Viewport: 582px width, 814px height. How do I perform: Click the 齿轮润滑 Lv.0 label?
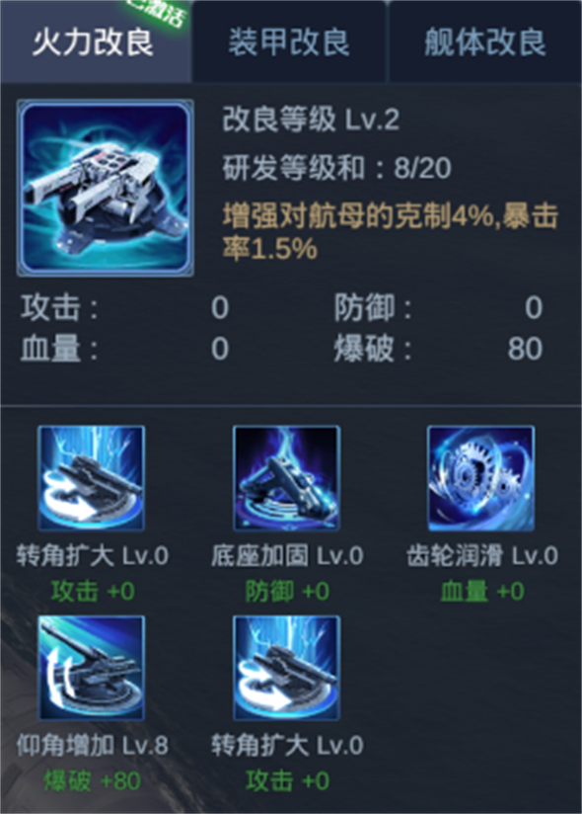pyautogui.click(x=482, y=556)
